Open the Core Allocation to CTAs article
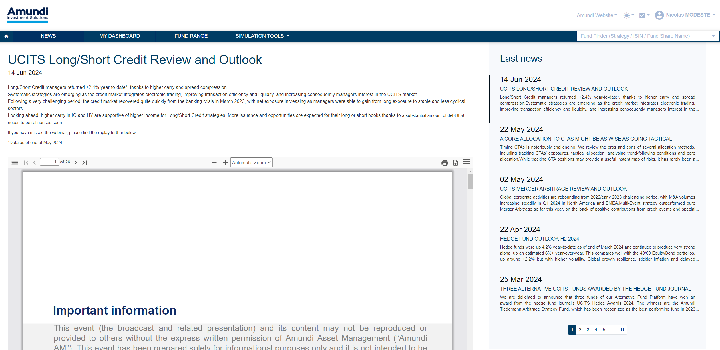This screenshot has width=720, height=350. (x=586, y=139)
